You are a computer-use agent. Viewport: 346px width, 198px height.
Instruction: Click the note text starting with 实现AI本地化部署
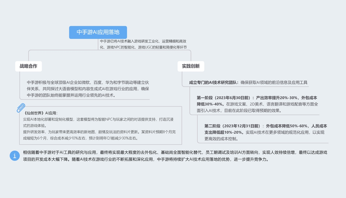click(x=100, y=122)
